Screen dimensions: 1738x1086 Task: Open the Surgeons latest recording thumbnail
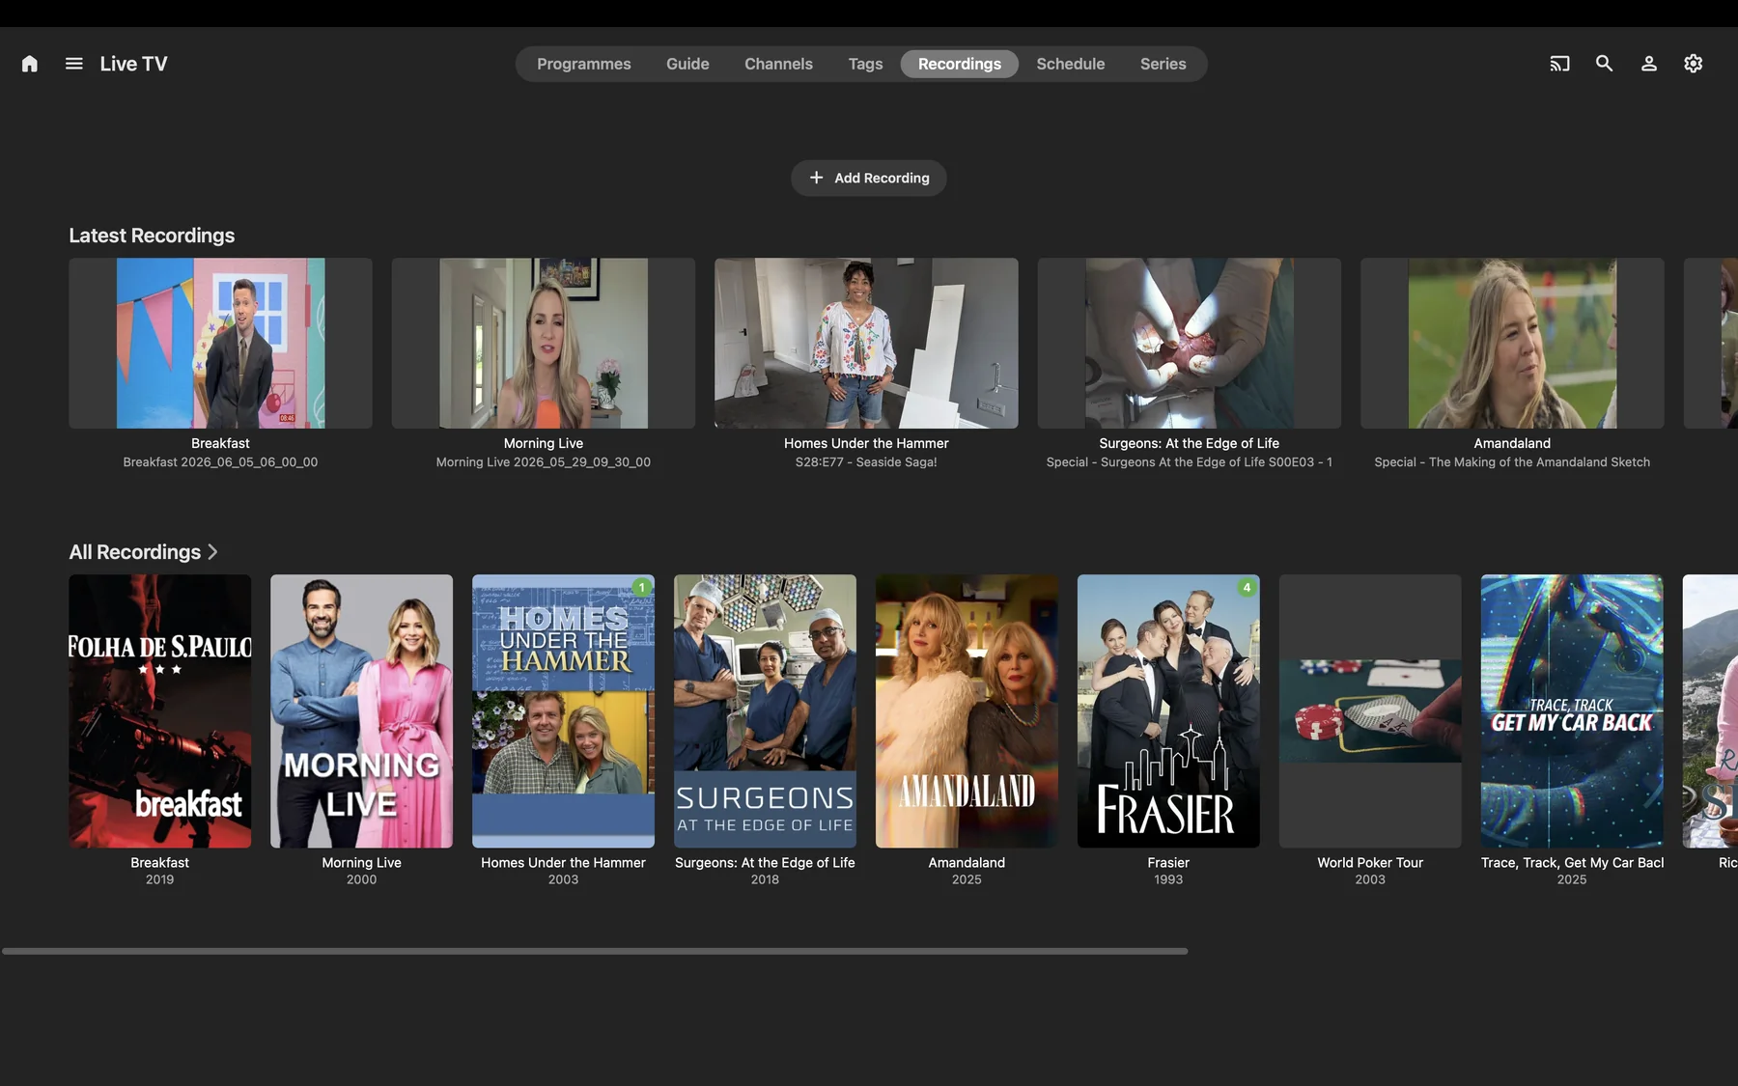(x=1189, y=343)
